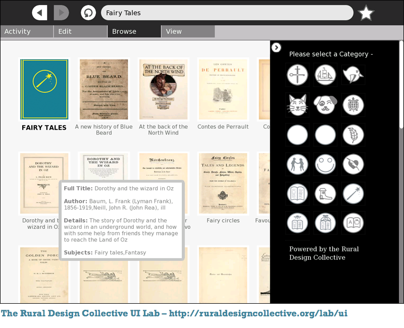
Task: Select the boot house category icon
Action: (x=326, y=193)
